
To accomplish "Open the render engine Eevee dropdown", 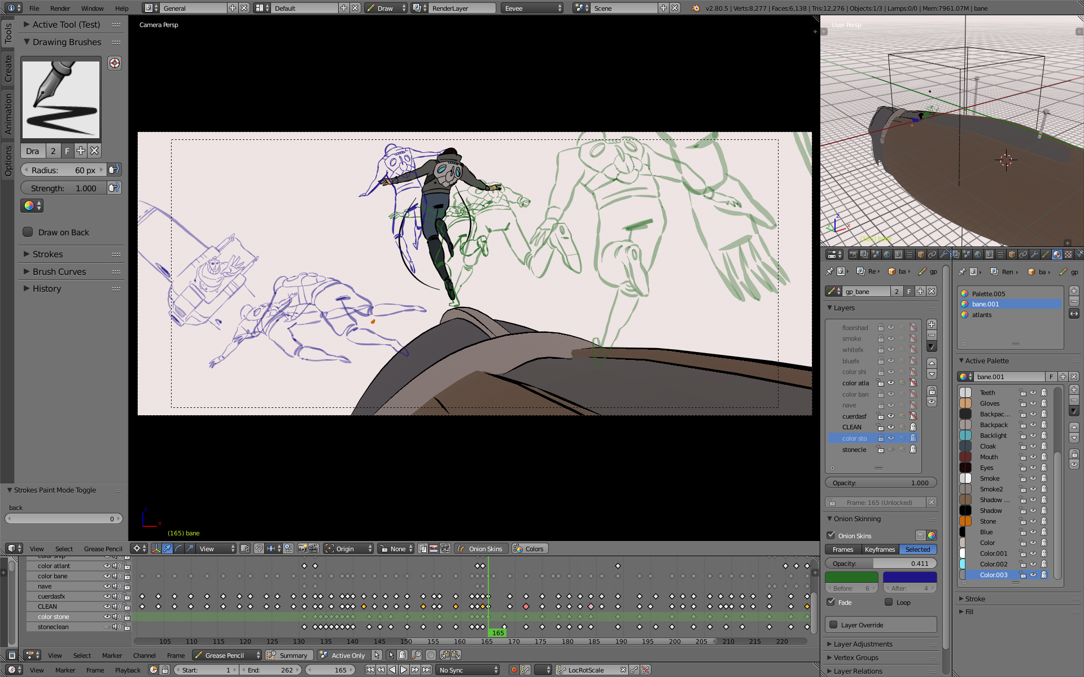I will coord(532,8).
